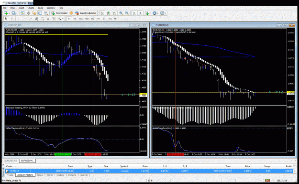Open the indicators list dropdown

pyautogui.click(x=150, y=13)
